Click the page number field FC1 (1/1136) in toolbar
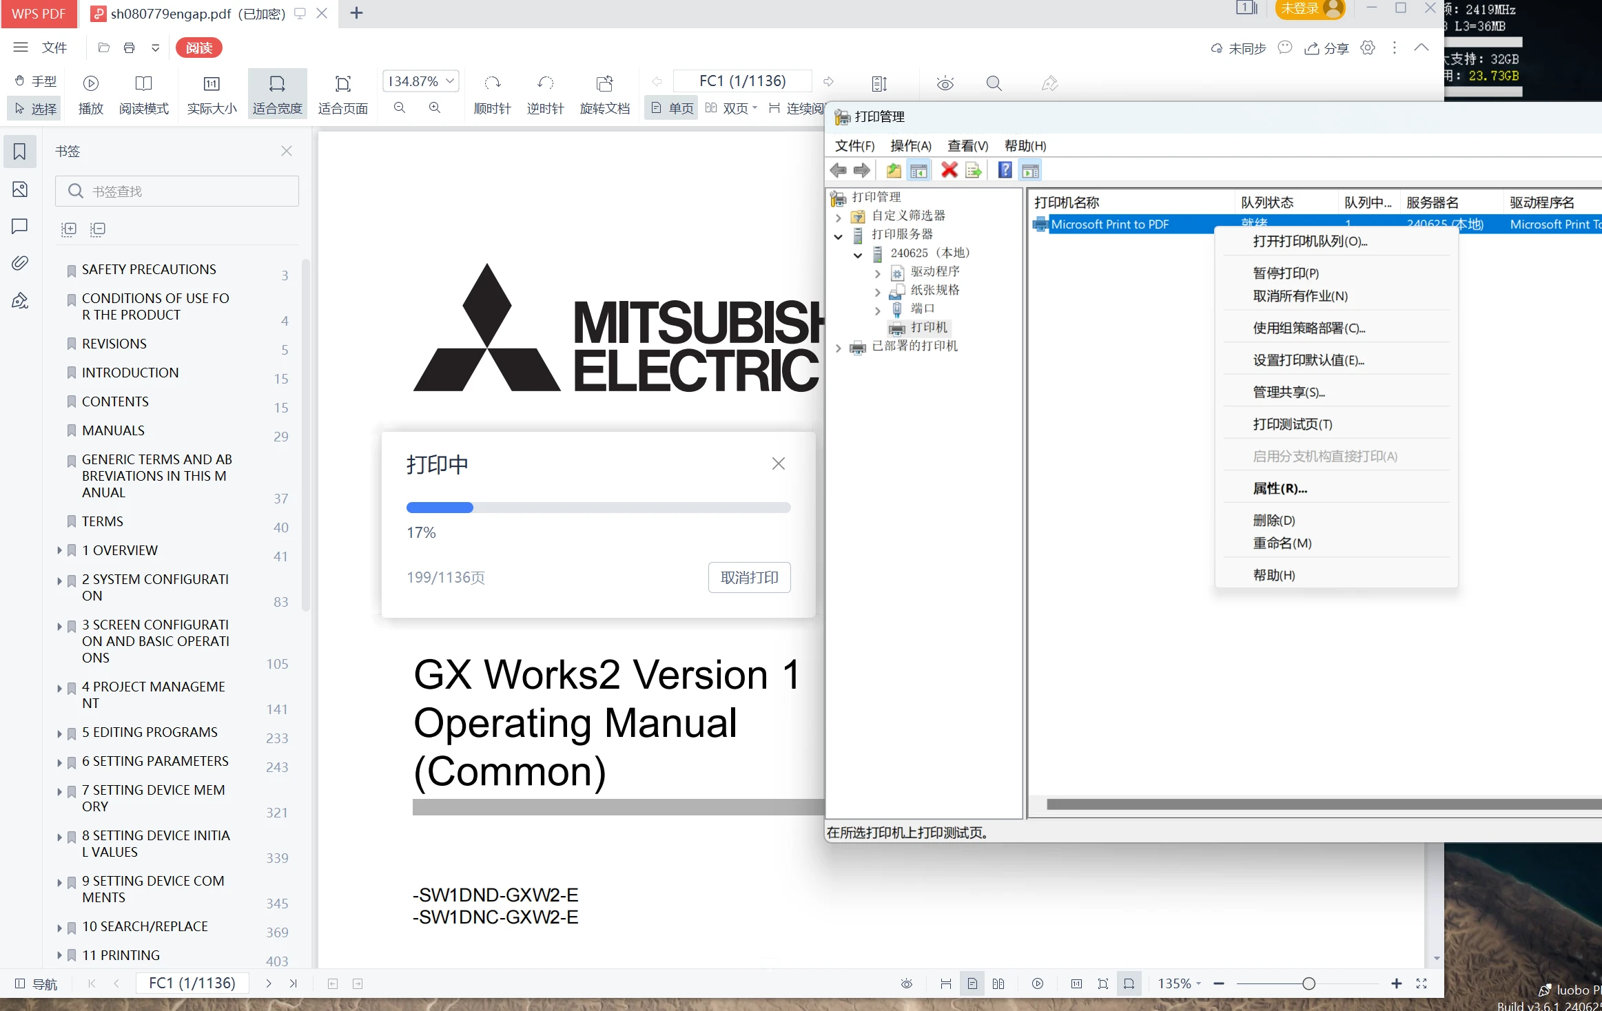This screenshot has height=1011, width=1602. [x=742, y=81]
